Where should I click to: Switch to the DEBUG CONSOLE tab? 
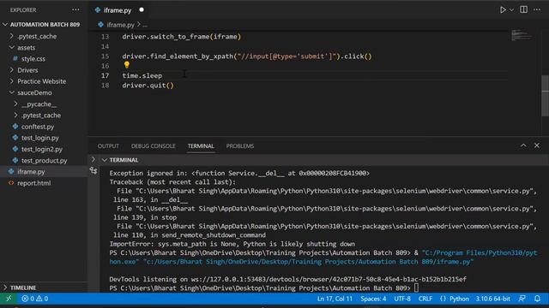pyautogui.click(x=153, y=146)
